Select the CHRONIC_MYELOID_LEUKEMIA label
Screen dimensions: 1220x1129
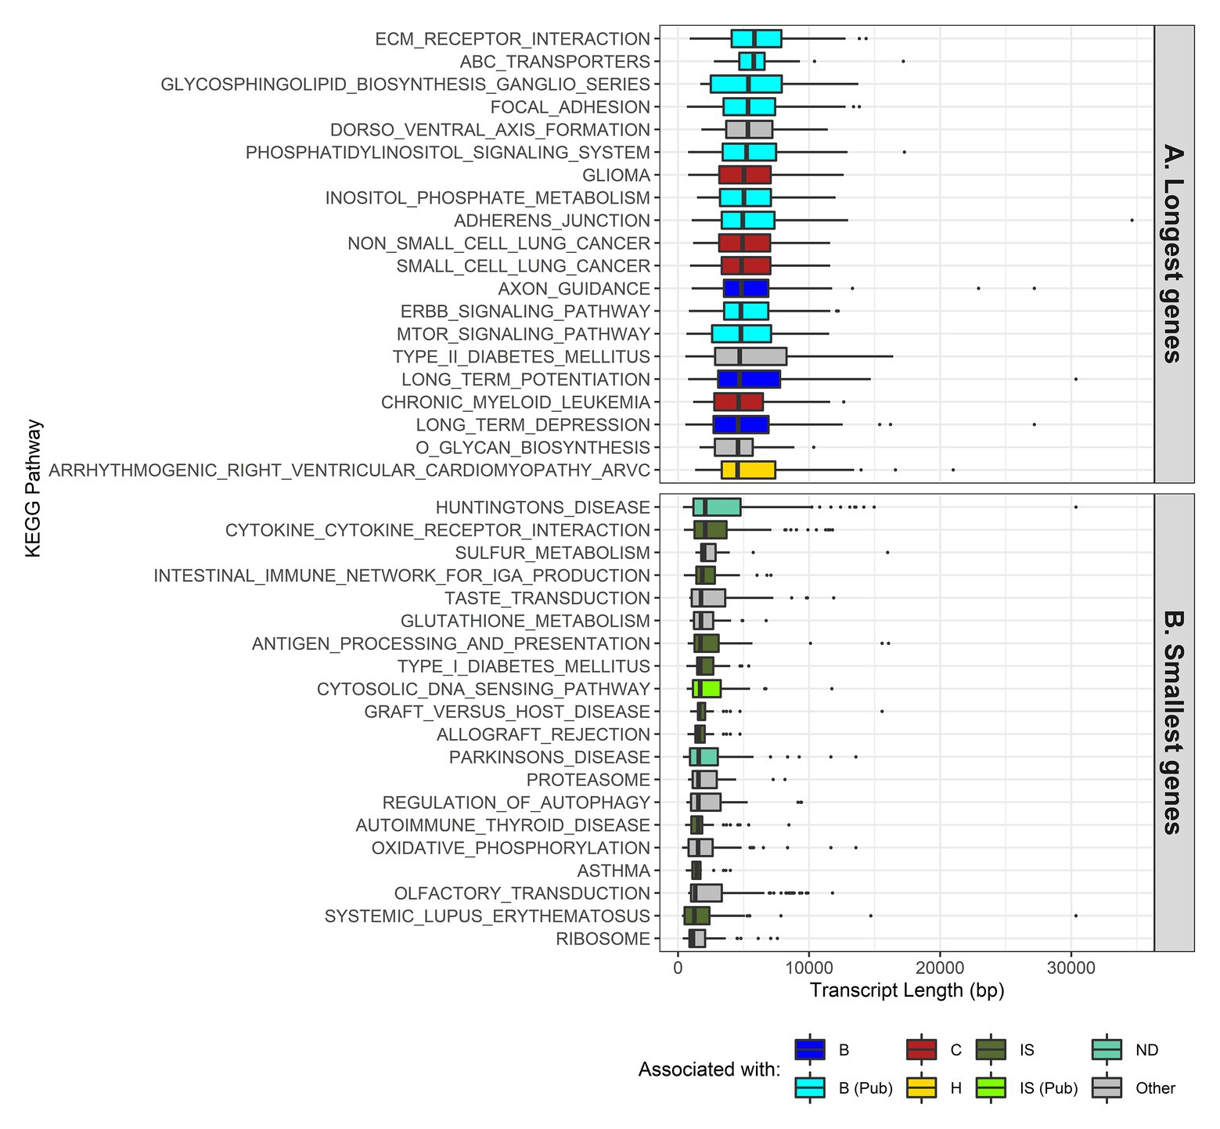516,402
